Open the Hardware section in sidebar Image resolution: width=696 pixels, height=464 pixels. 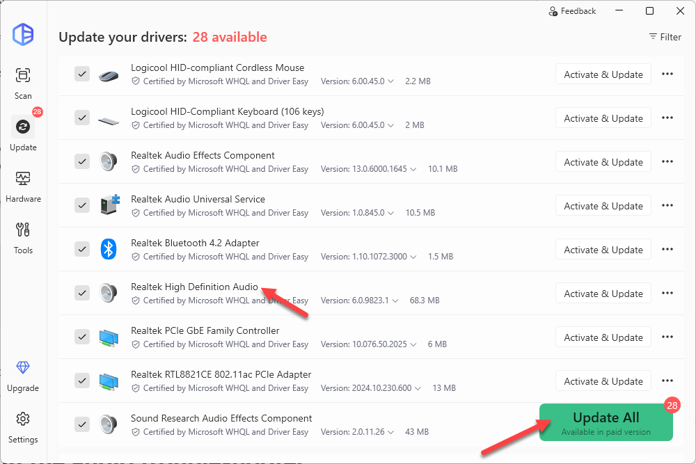pyautogui.click(x=23, y=186)
